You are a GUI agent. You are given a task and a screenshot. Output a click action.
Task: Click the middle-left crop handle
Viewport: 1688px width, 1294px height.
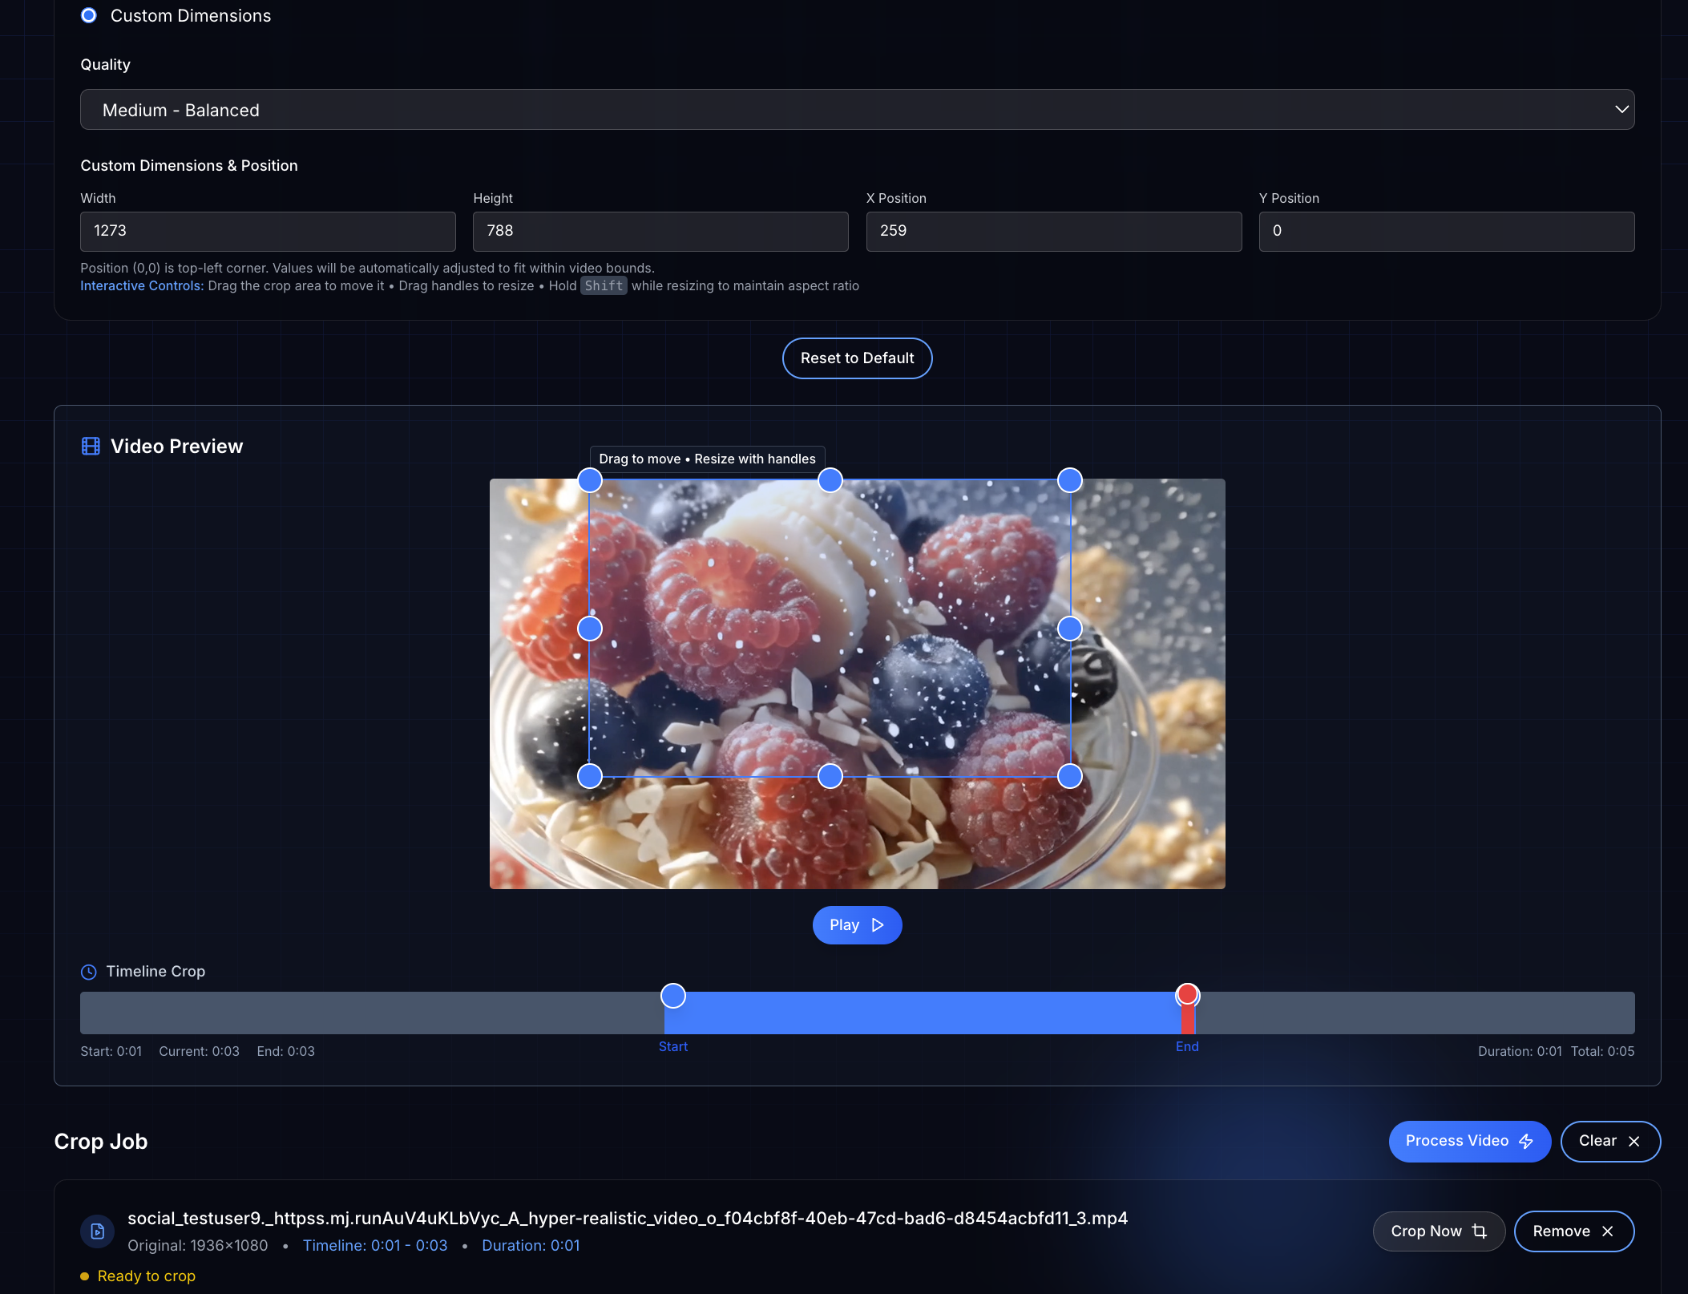pyautogui.click(x=590, y=629)
